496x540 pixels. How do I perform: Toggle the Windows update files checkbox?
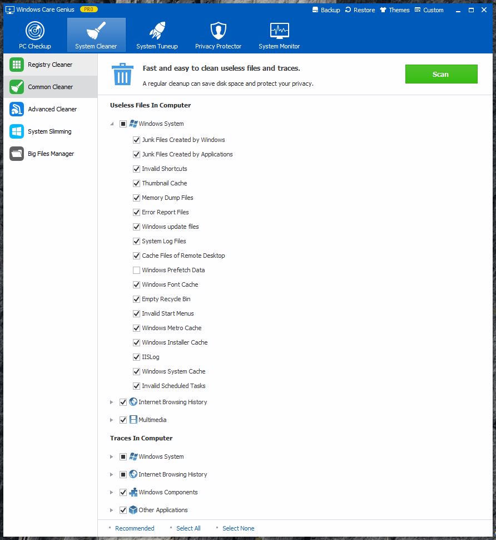point(137,227)
